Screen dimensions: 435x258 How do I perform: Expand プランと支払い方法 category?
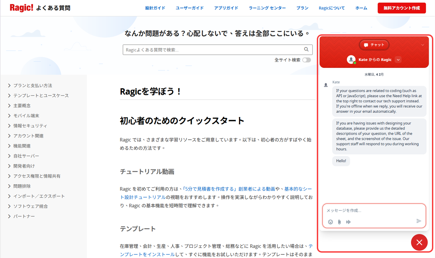pyautogui.click(x=33, y=85)
